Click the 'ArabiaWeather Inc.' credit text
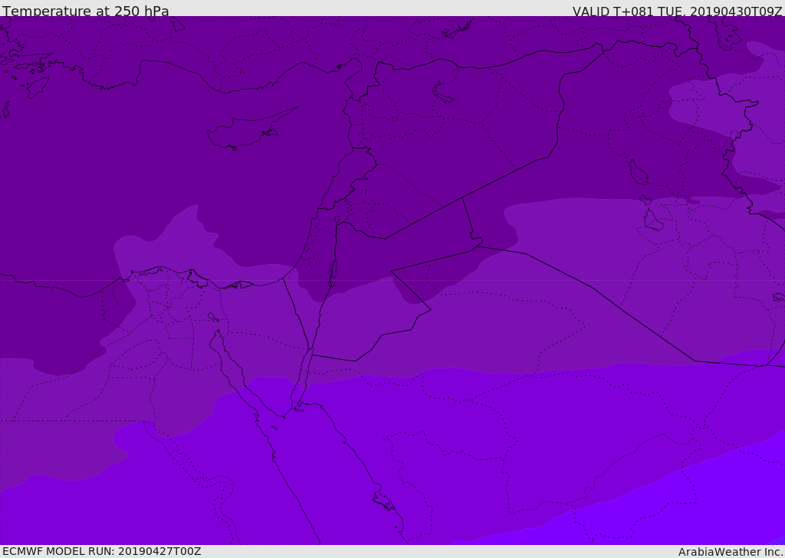The width and height of the screenshot is (785, 558). pos(730,552)
